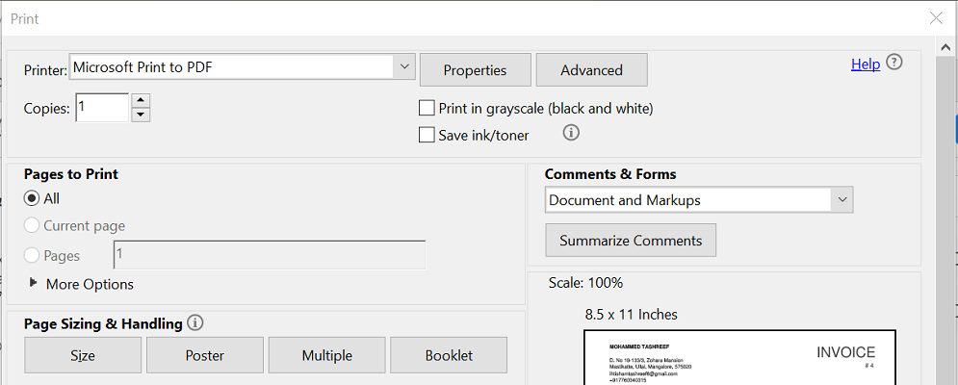Image resolution: width=958 pixels, height=385 pixels.
Task: Click the Summarize Comments button
Action: 631,241
